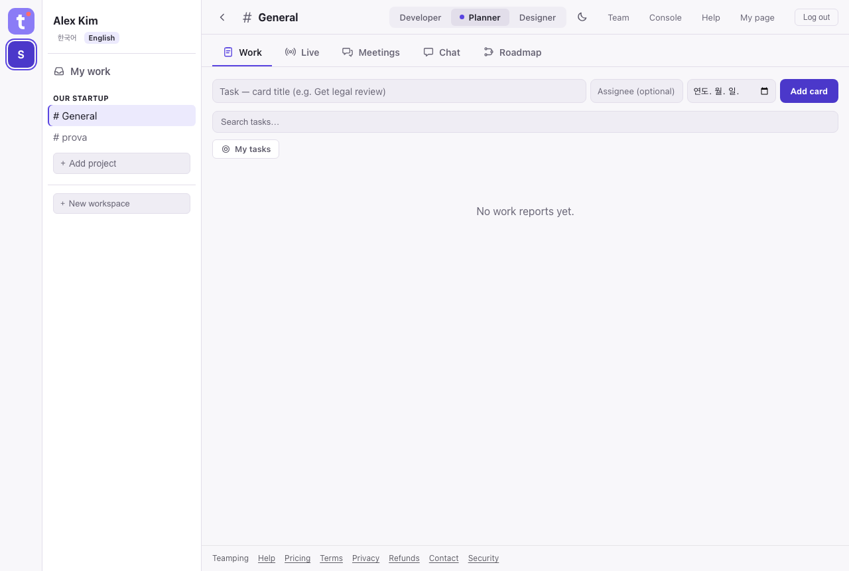Click the General page heading
849x571 pixels.
pos(278,17)
